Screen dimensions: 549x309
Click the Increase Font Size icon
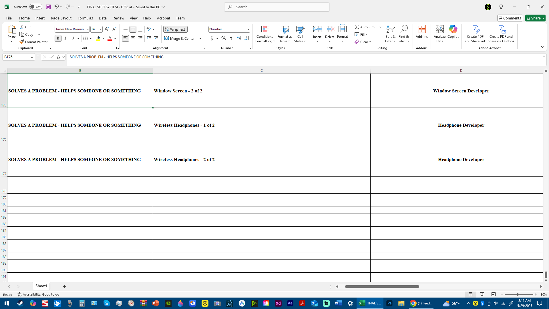(x=107, y=29)
